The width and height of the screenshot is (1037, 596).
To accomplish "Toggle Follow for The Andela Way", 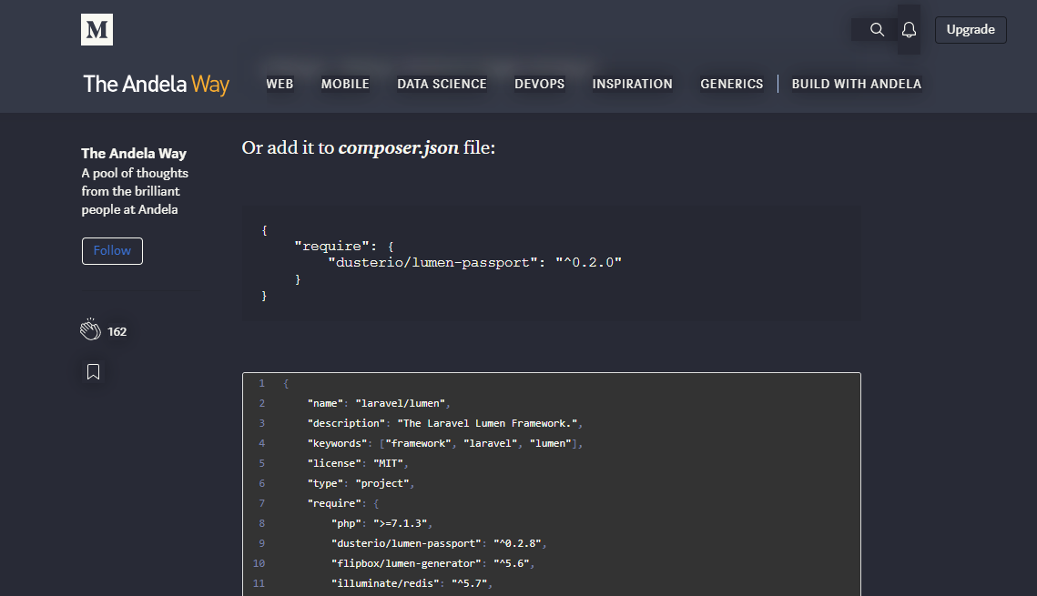I will [112, 250].
